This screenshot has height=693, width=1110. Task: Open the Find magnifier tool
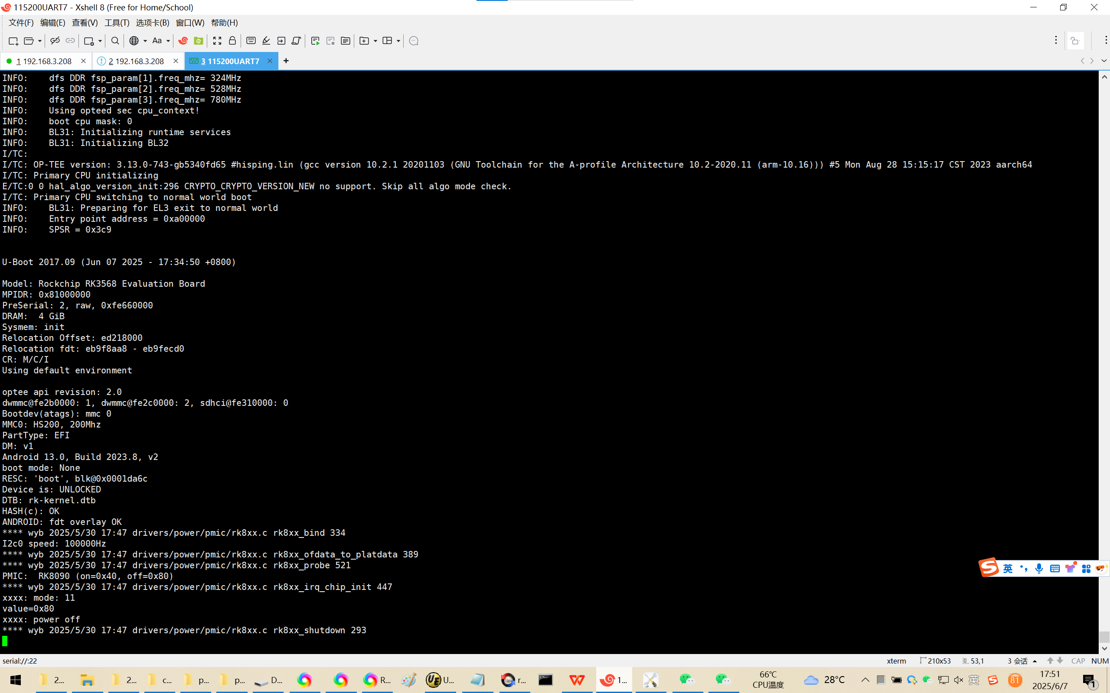coord(115,41)
